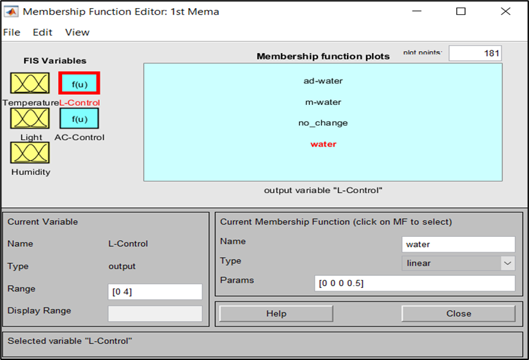Screen dimensions: 529x360
Task: Click the status text Selected variable "L-Control"
Action: coord(70,340)
